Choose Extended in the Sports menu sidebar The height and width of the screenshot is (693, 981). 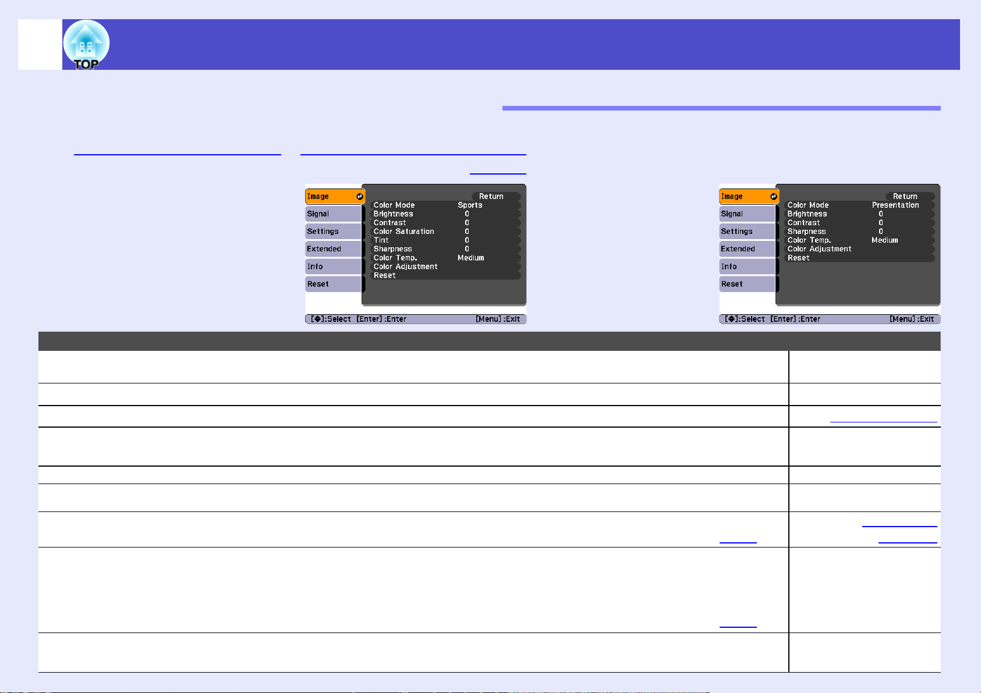[x=334, y=249]
